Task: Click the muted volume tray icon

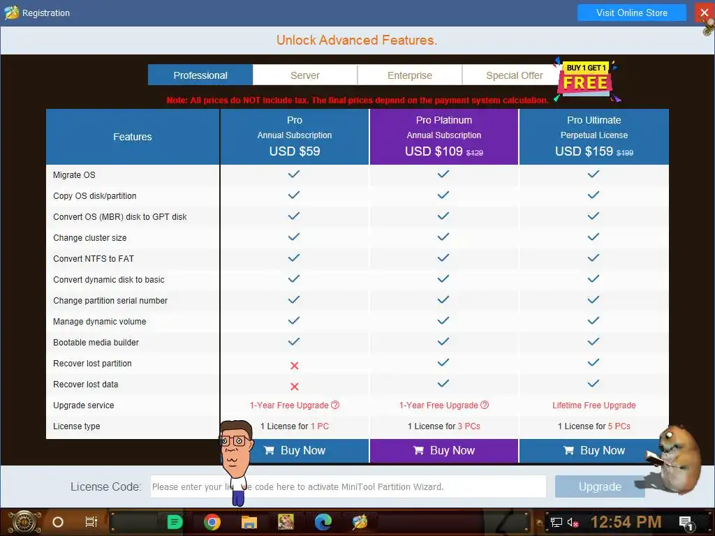Action: click(x=573, y=522)
